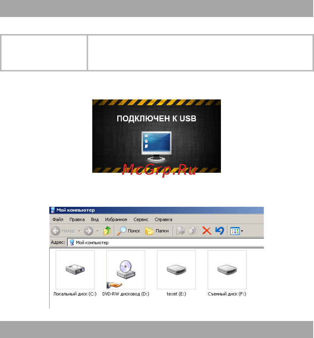The width and height of the screenshot is (314, 338).
Task: Click the Move To folder icon
Action: (181, 231)
